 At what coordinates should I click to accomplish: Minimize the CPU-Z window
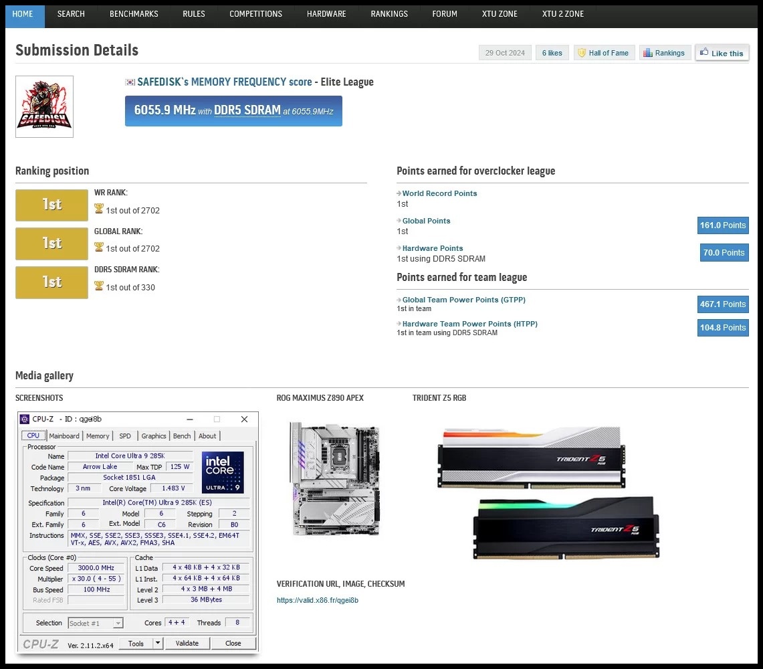click(x=190, y=419)
